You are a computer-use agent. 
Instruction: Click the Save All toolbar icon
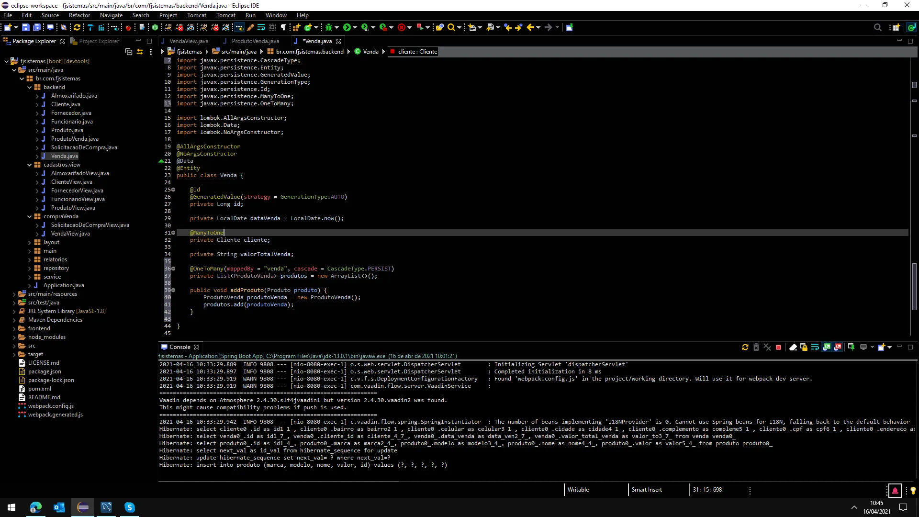click(x=37, y=27)
